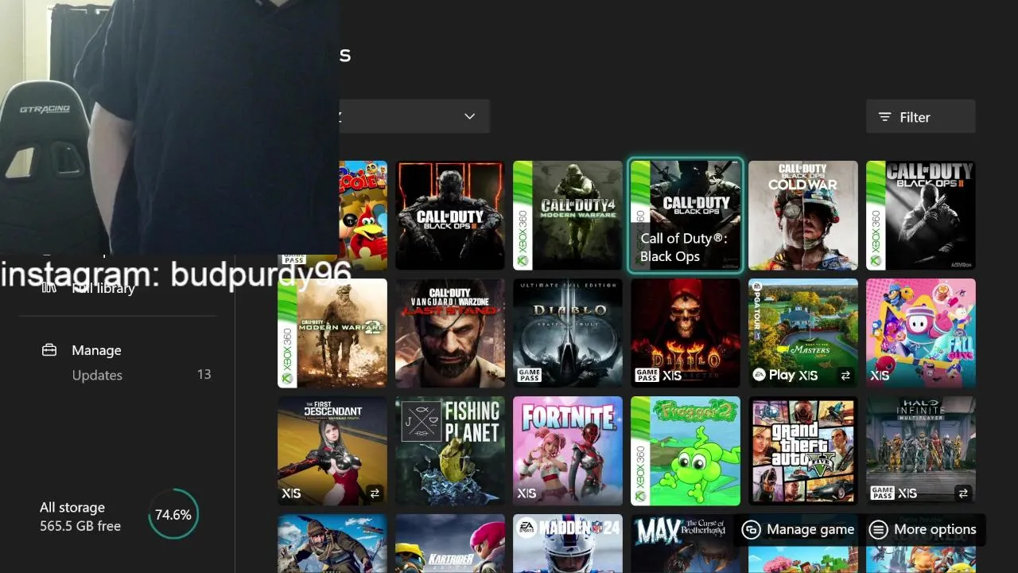Click Game Pass badge on Diablo II tile
Screen dimensions: 1018x573
(647, 375)
